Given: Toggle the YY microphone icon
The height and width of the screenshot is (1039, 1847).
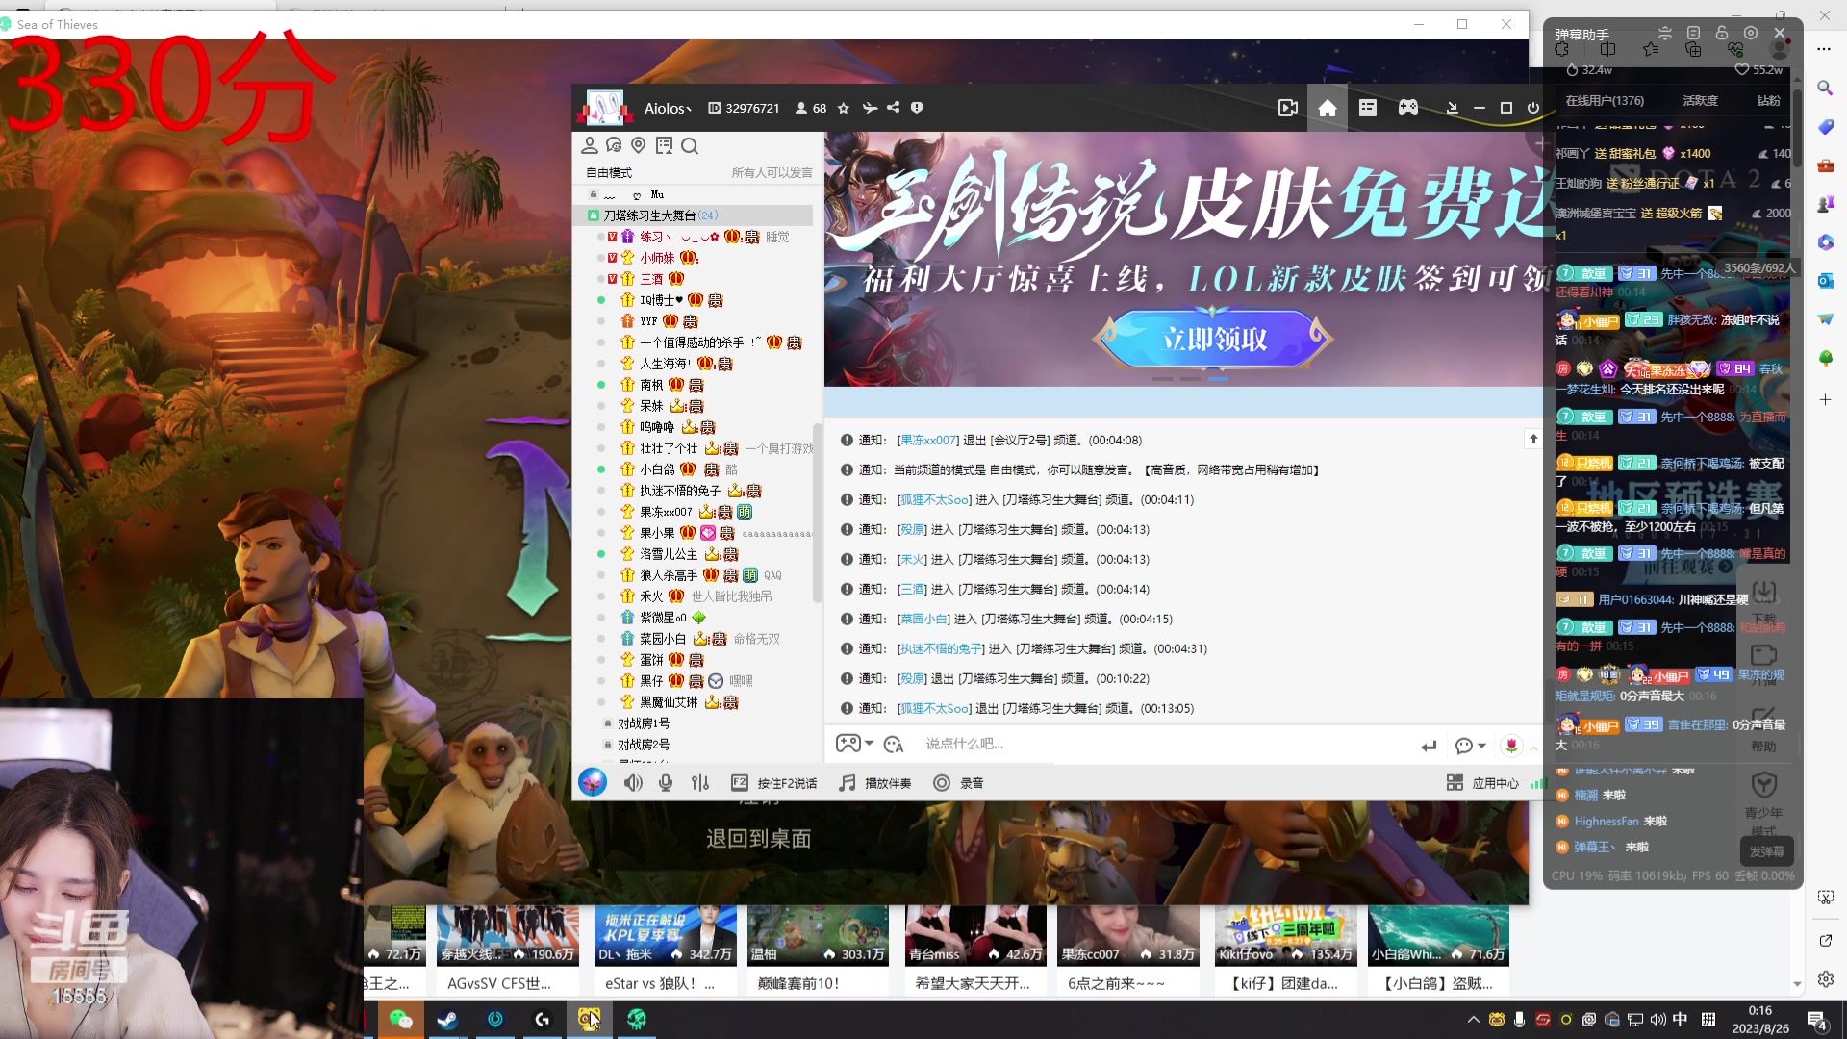Looking at the screenshot, I should 666,783.
